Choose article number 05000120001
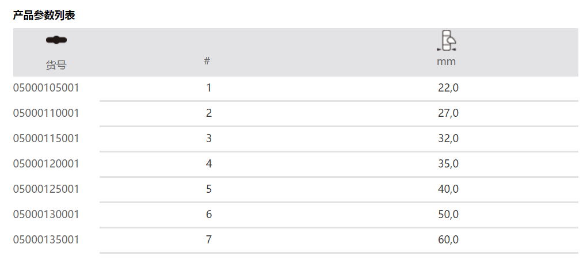 click(46, 164)
